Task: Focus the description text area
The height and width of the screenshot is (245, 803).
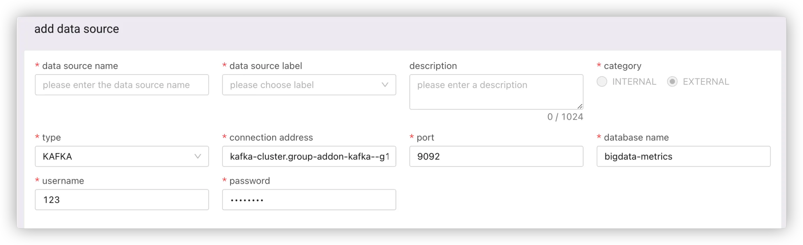Action: [x=496, y=92]
